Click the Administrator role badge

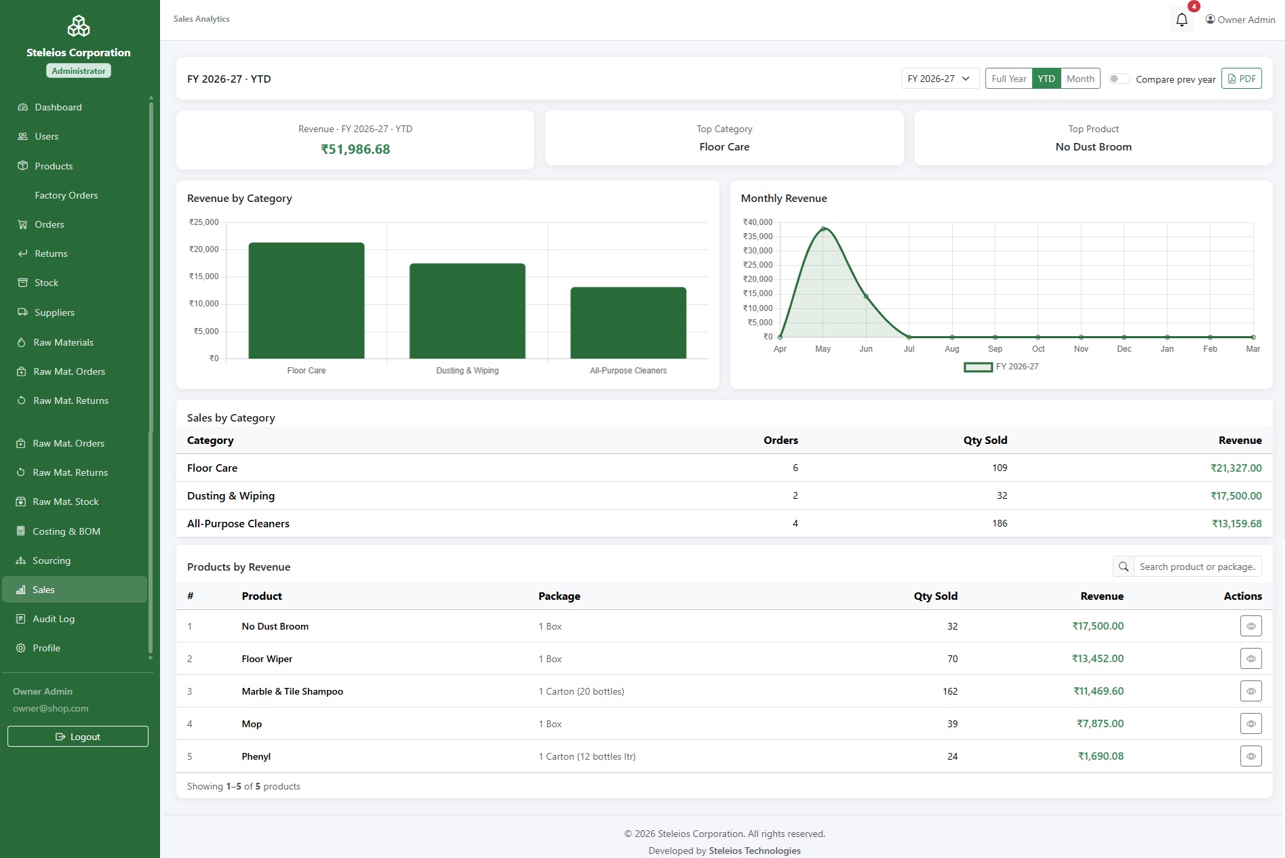pos(79,70)
